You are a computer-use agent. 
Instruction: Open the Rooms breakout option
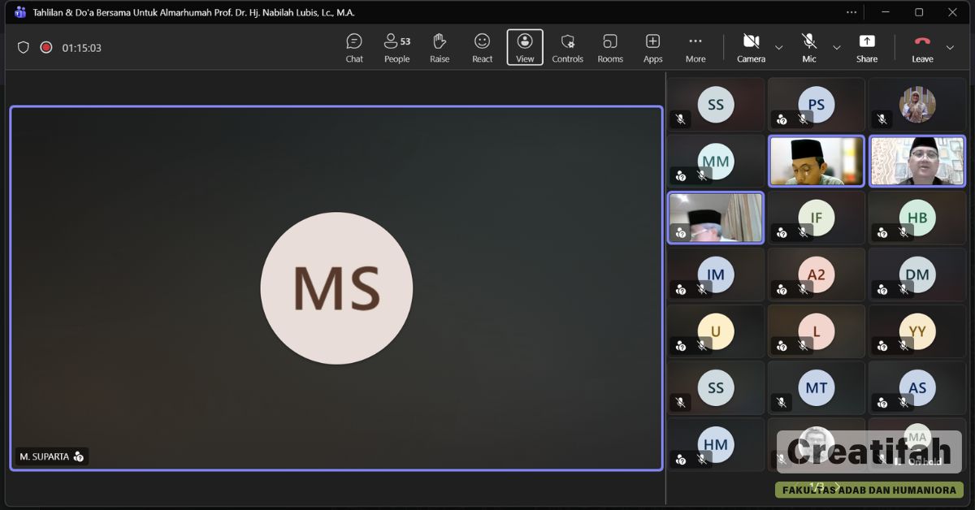[x=610, y=47]
